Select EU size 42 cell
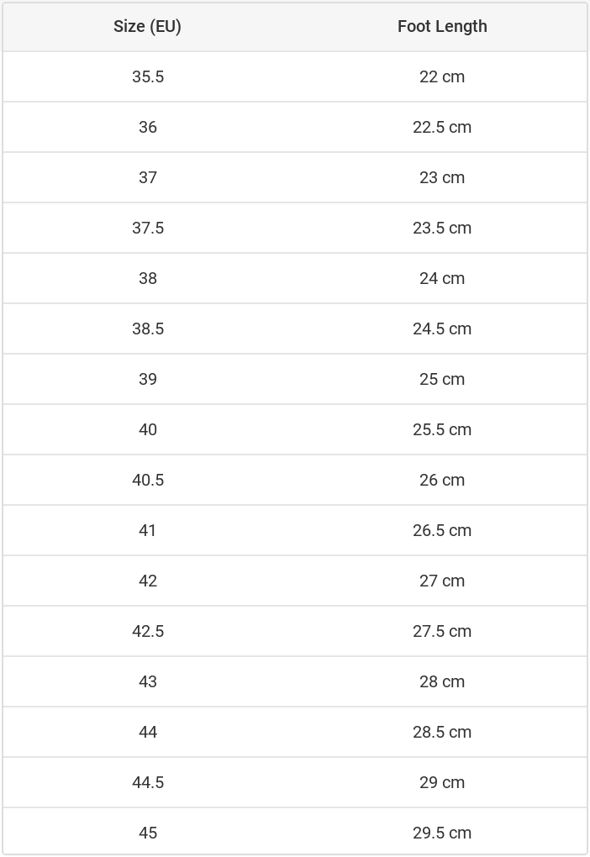This screenshot has height=857, width=590. 148,581
